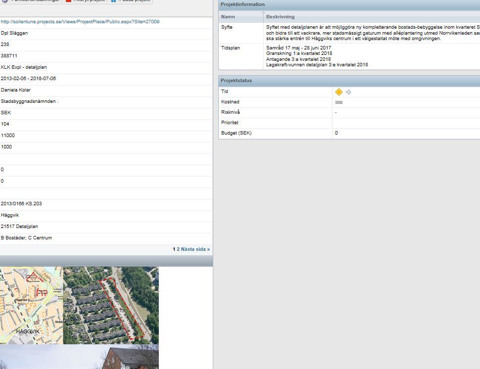Click the 'Nästa sida »' pagination link
Image resolution: width=480 pixels, height=369 pixels.
[x=195, y=249]
